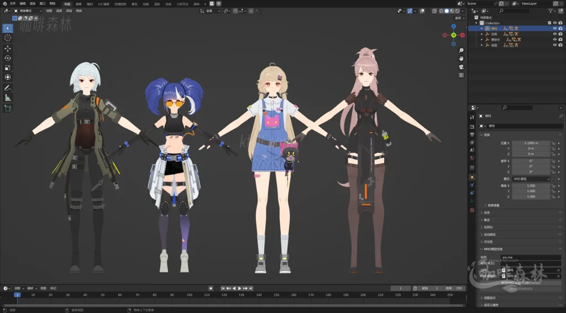Open the checkered Texture properties tab
This screenshot has height=313, width=566.
coord(472,210)
